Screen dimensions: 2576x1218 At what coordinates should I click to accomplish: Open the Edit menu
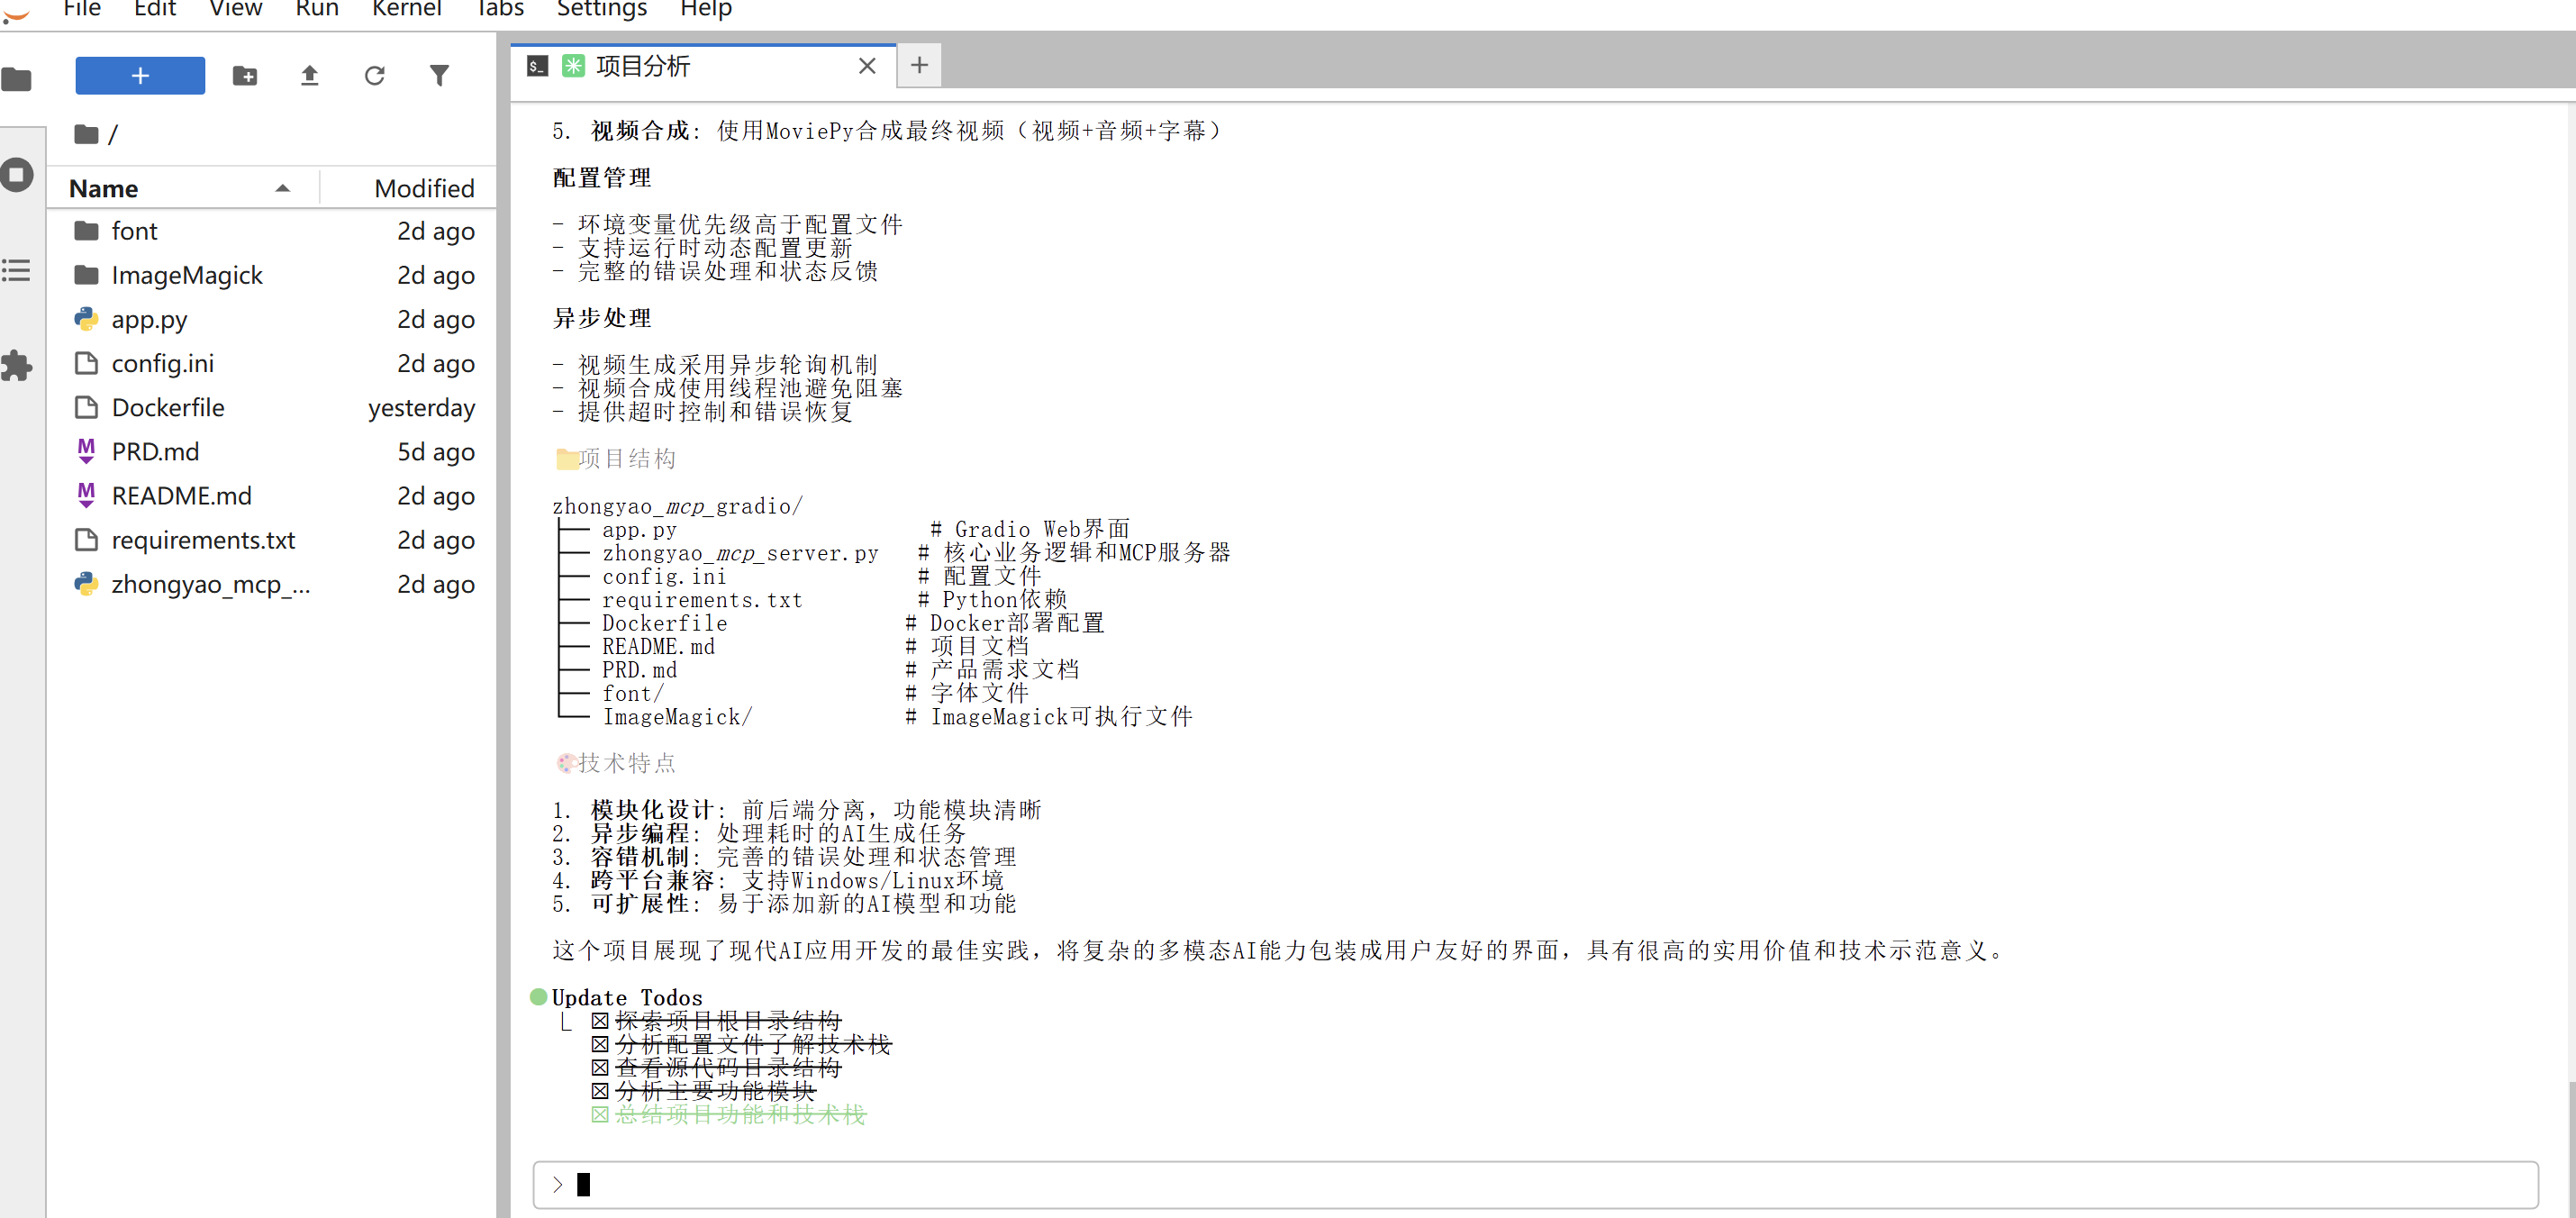[x=155, y=9]
